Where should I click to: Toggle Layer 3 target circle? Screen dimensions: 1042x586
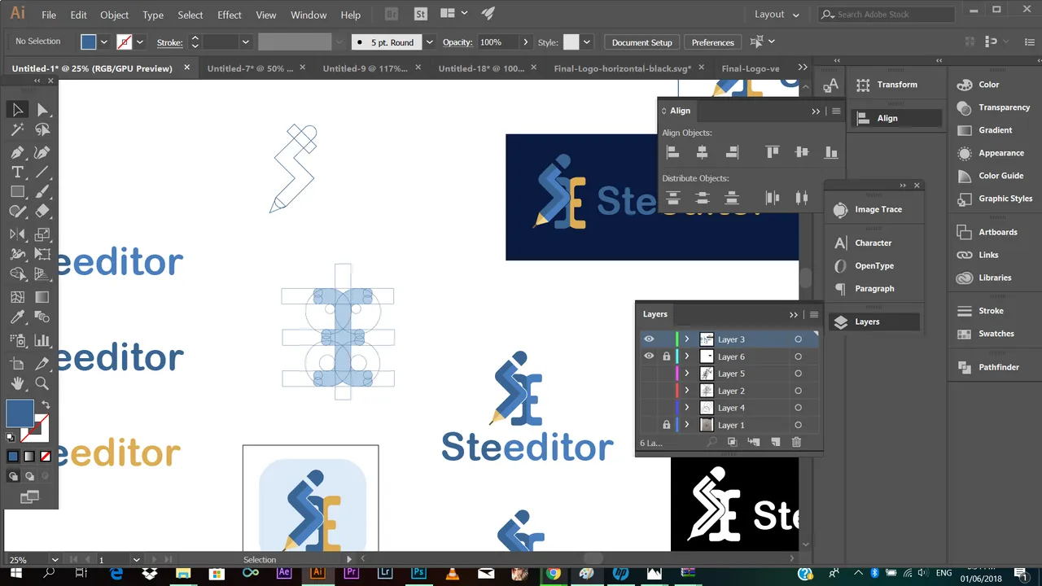pos(798,339)
